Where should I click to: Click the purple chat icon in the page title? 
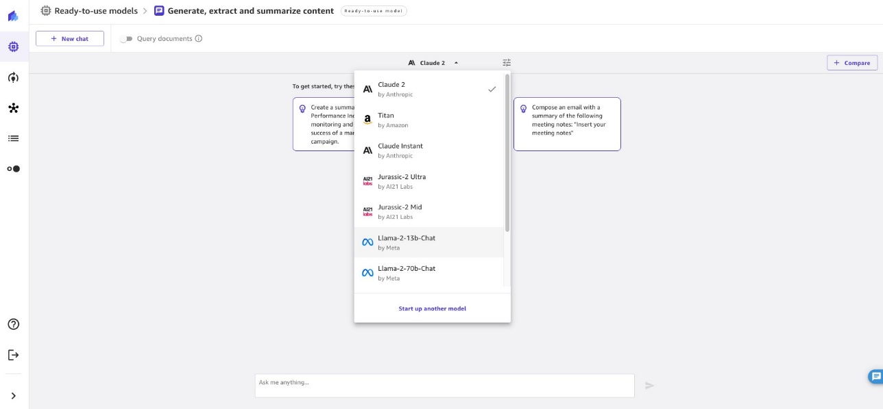coord(160,11)
